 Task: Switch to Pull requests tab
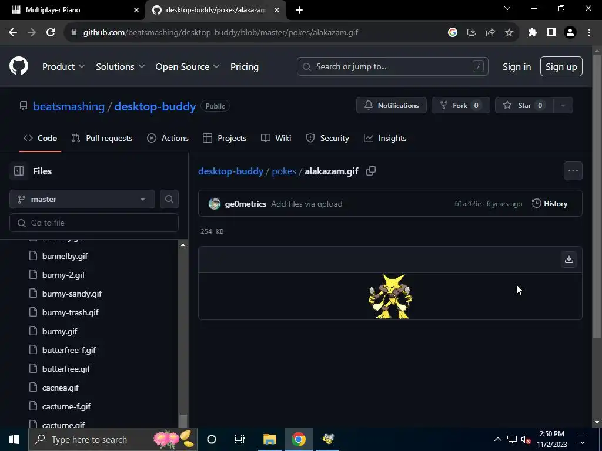click(x=102, y=138)
